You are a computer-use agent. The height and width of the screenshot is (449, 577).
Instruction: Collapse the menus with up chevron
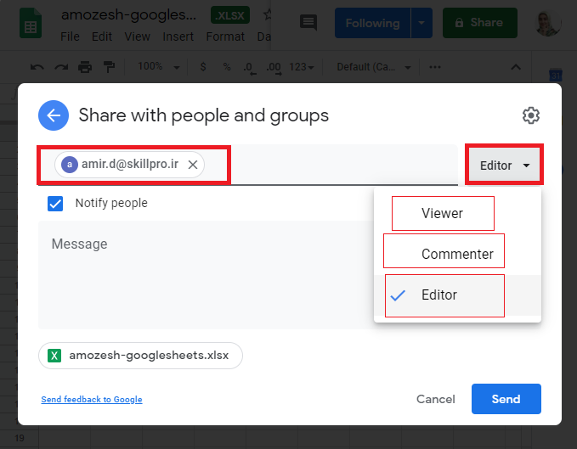click(516, 67)
